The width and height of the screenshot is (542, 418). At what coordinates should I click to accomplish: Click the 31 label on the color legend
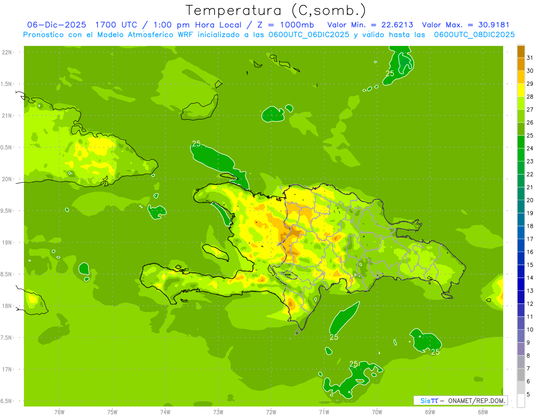(530, 58)
